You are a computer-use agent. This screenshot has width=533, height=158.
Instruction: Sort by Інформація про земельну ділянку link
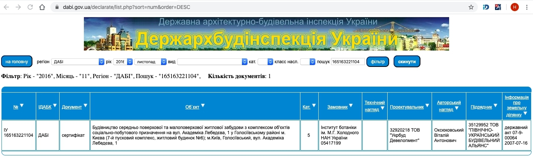click(517, 106)
